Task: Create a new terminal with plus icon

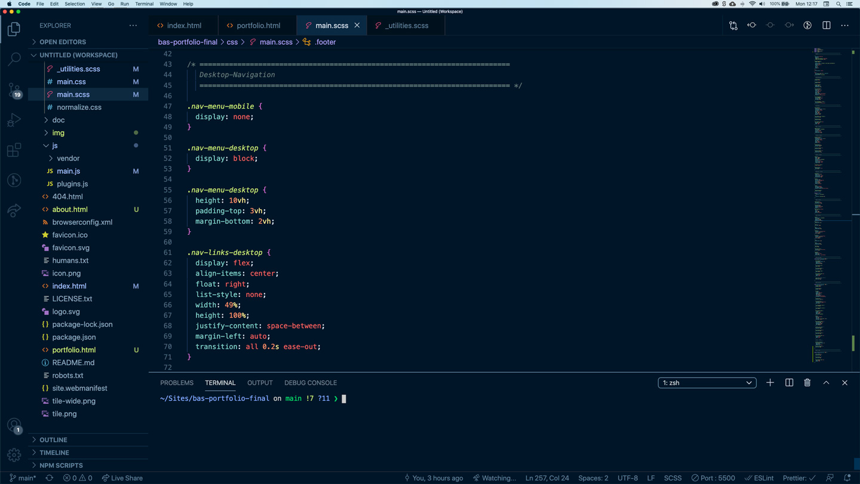Action: pos(770,382)
